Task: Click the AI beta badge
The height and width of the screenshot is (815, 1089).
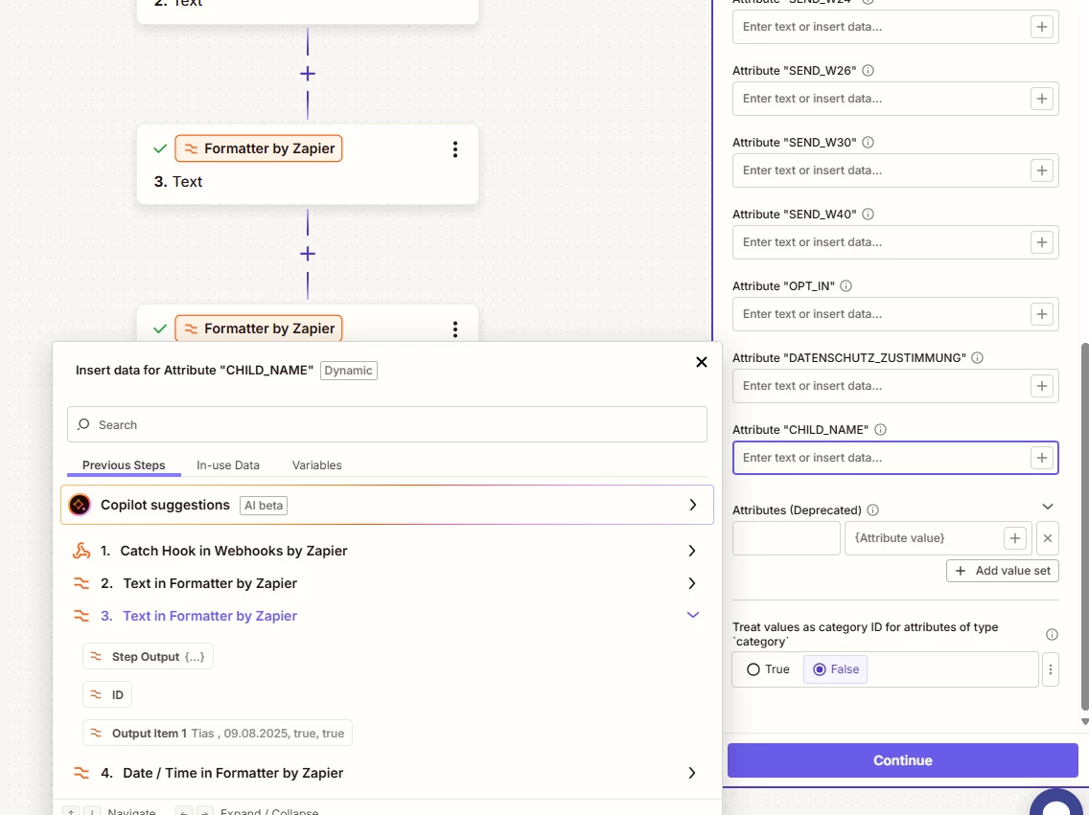Action: point(264,506)
